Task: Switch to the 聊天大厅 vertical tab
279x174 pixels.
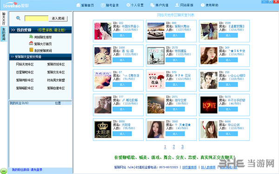Action: (x=4, y=19)
